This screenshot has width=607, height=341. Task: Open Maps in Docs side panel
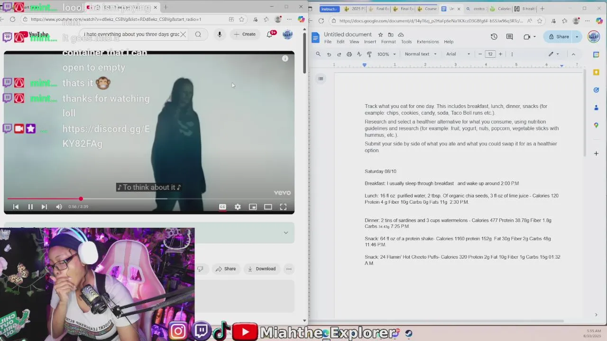(596, 125)
